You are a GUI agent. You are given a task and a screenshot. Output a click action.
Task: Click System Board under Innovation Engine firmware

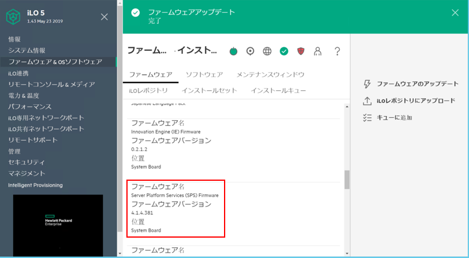pyautogui.click(x=146, y=167)
